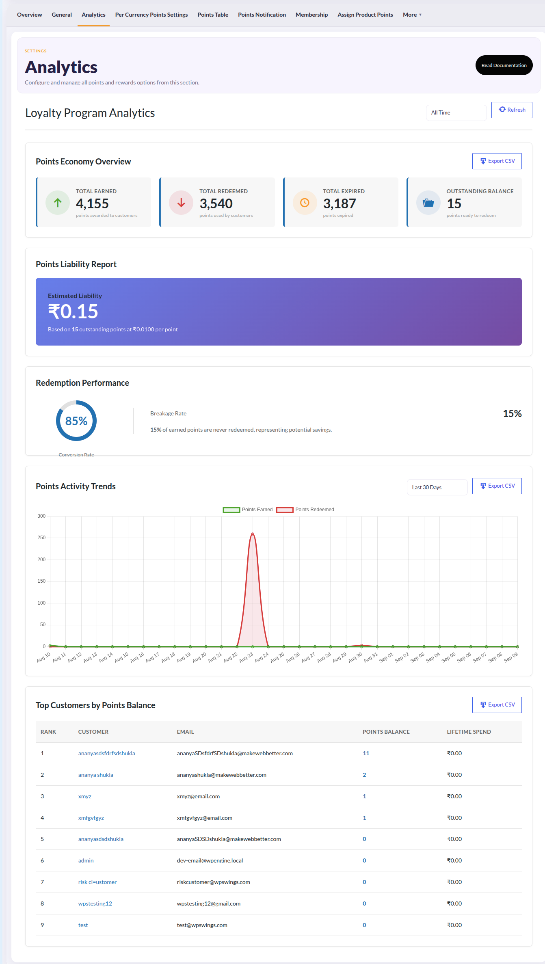Go to the Points Table tab
Viewport: 545px width, 964px height.
[213, 15]
